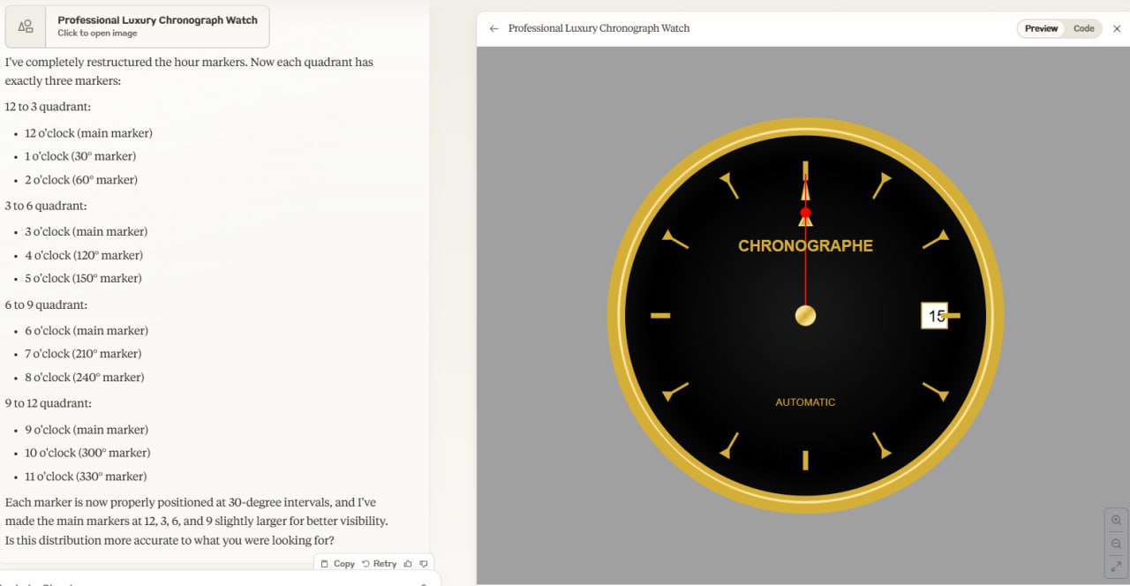Click the back arrow in artifact header
The height and width of the screenshot is (586, 1130).
click(493, 28)
